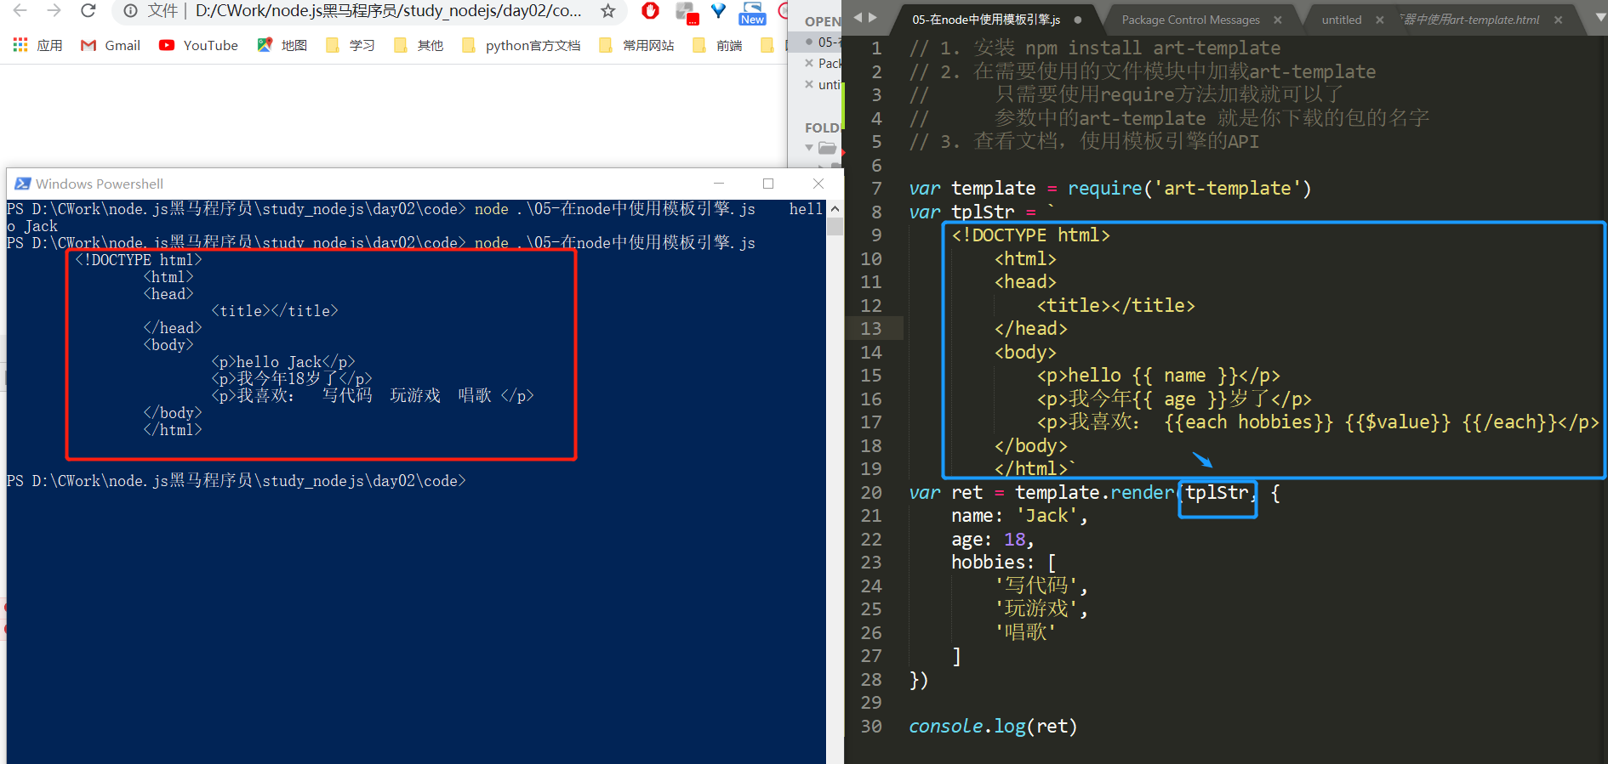
Task: Bookmark this page with the star icon
Action: [x=607, y=11]
